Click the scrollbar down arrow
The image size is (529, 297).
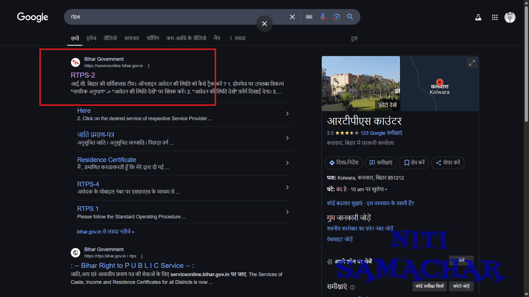coord(526,295)
